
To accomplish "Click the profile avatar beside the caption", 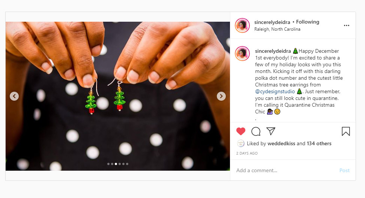I will [242, 54].
